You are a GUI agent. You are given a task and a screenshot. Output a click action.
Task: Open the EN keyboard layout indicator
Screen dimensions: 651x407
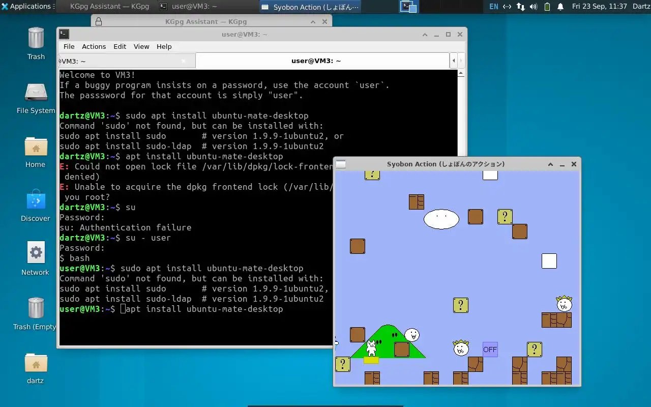493,7
